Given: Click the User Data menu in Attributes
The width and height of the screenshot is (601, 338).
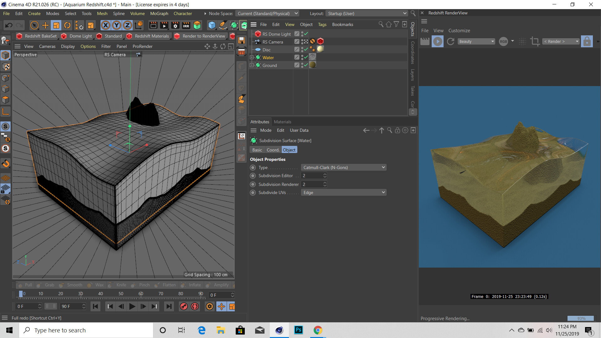Looking at the screenshot, I should tap(299, 130).
